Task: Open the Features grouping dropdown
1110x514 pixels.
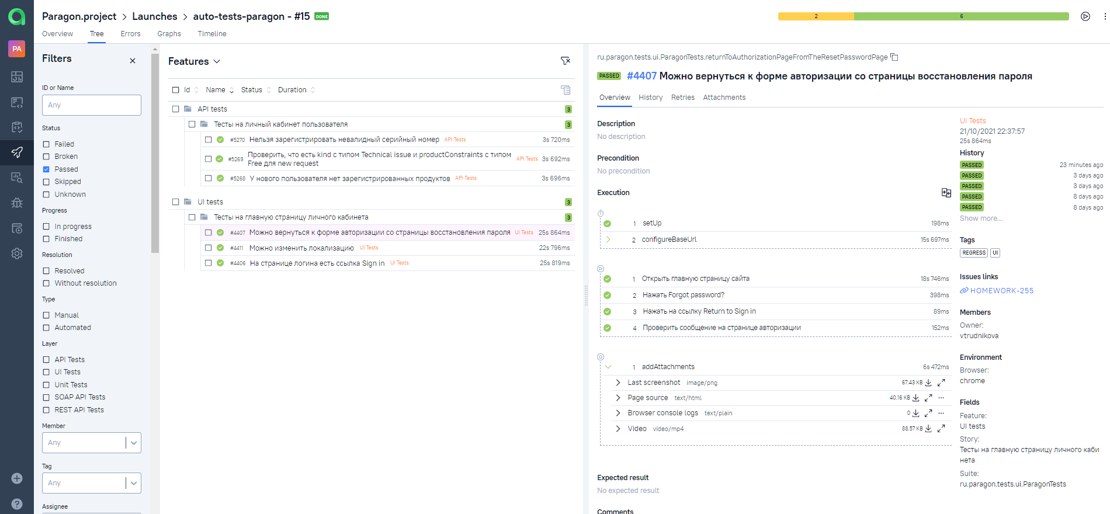Action: pos(194,61)
